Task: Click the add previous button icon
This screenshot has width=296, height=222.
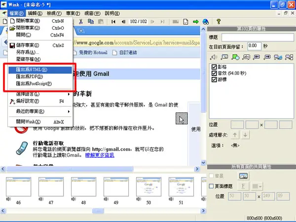Action: 257,57
